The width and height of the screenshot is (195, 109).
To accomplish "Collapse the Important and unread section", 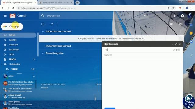I will point(43,31).
